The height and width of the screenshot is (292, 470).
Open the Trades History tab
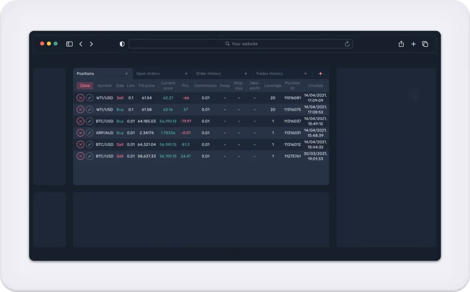click(269, 74)
